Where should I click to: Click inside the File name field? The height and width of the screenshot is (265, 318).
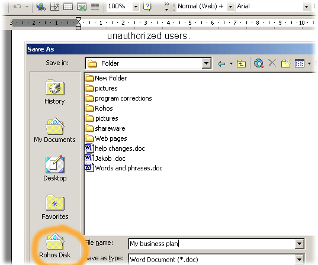(212, 244)
